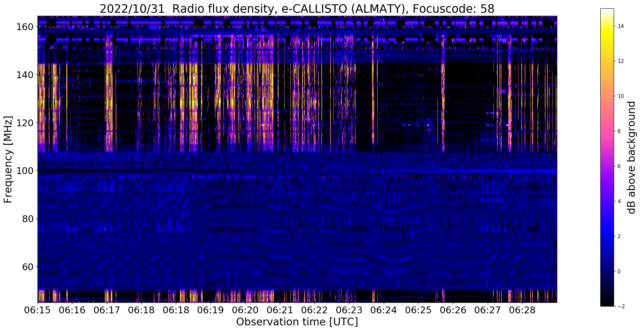641x331 pixels.
Task: Click the colorbar tick value 6
Action: [x=619, y=166]
